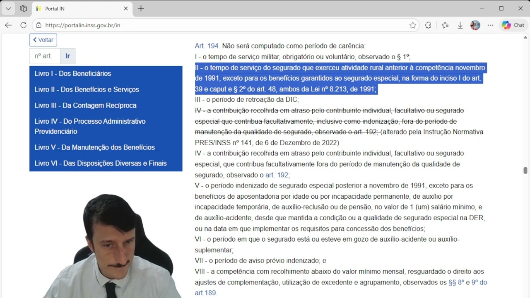
Task: Add this page to favorites star
Action: tap(413, 25)
